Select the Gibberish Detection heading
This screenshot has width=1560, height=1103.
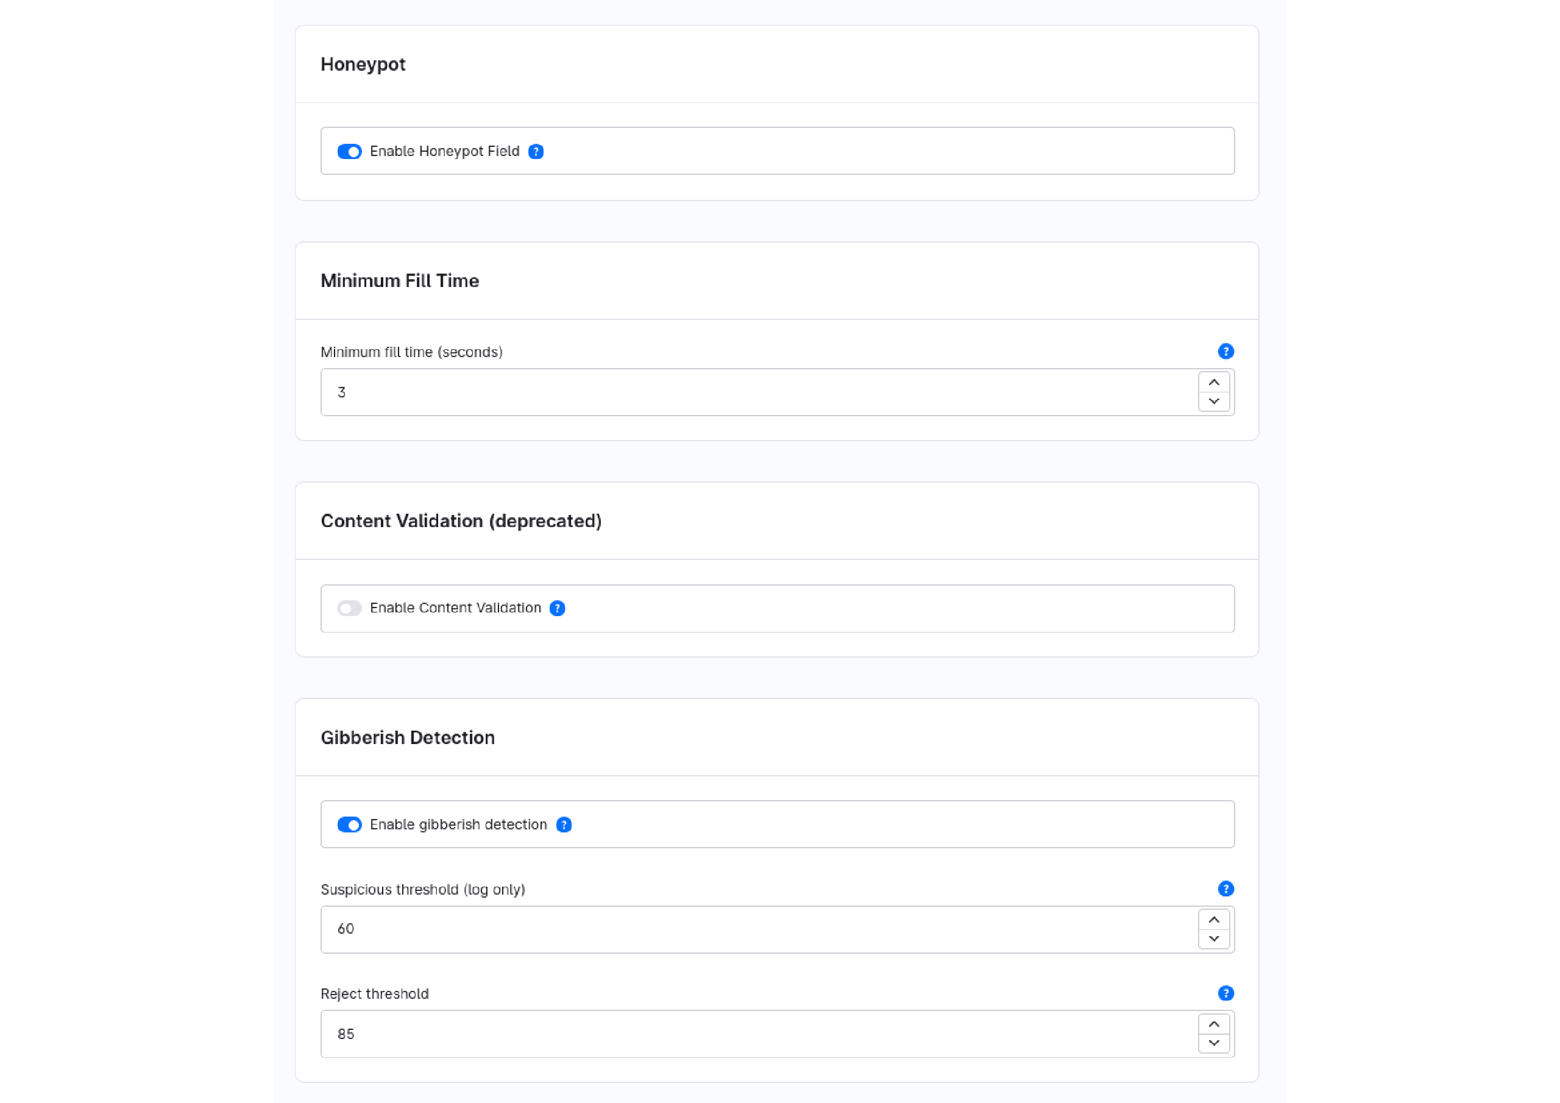coord(408,737)
